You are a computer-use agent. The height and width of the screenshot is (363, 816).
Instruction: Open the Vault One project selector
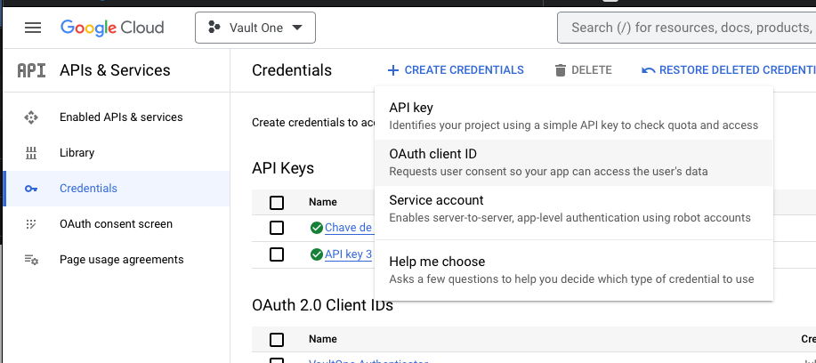[x=255, y=28]
